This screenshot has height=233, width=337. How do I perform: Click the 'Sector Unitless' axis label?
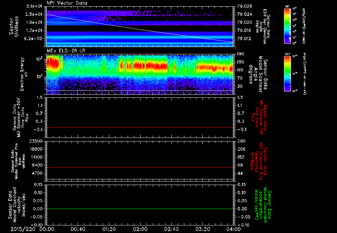pyautogui.click(x=14, y=26)
